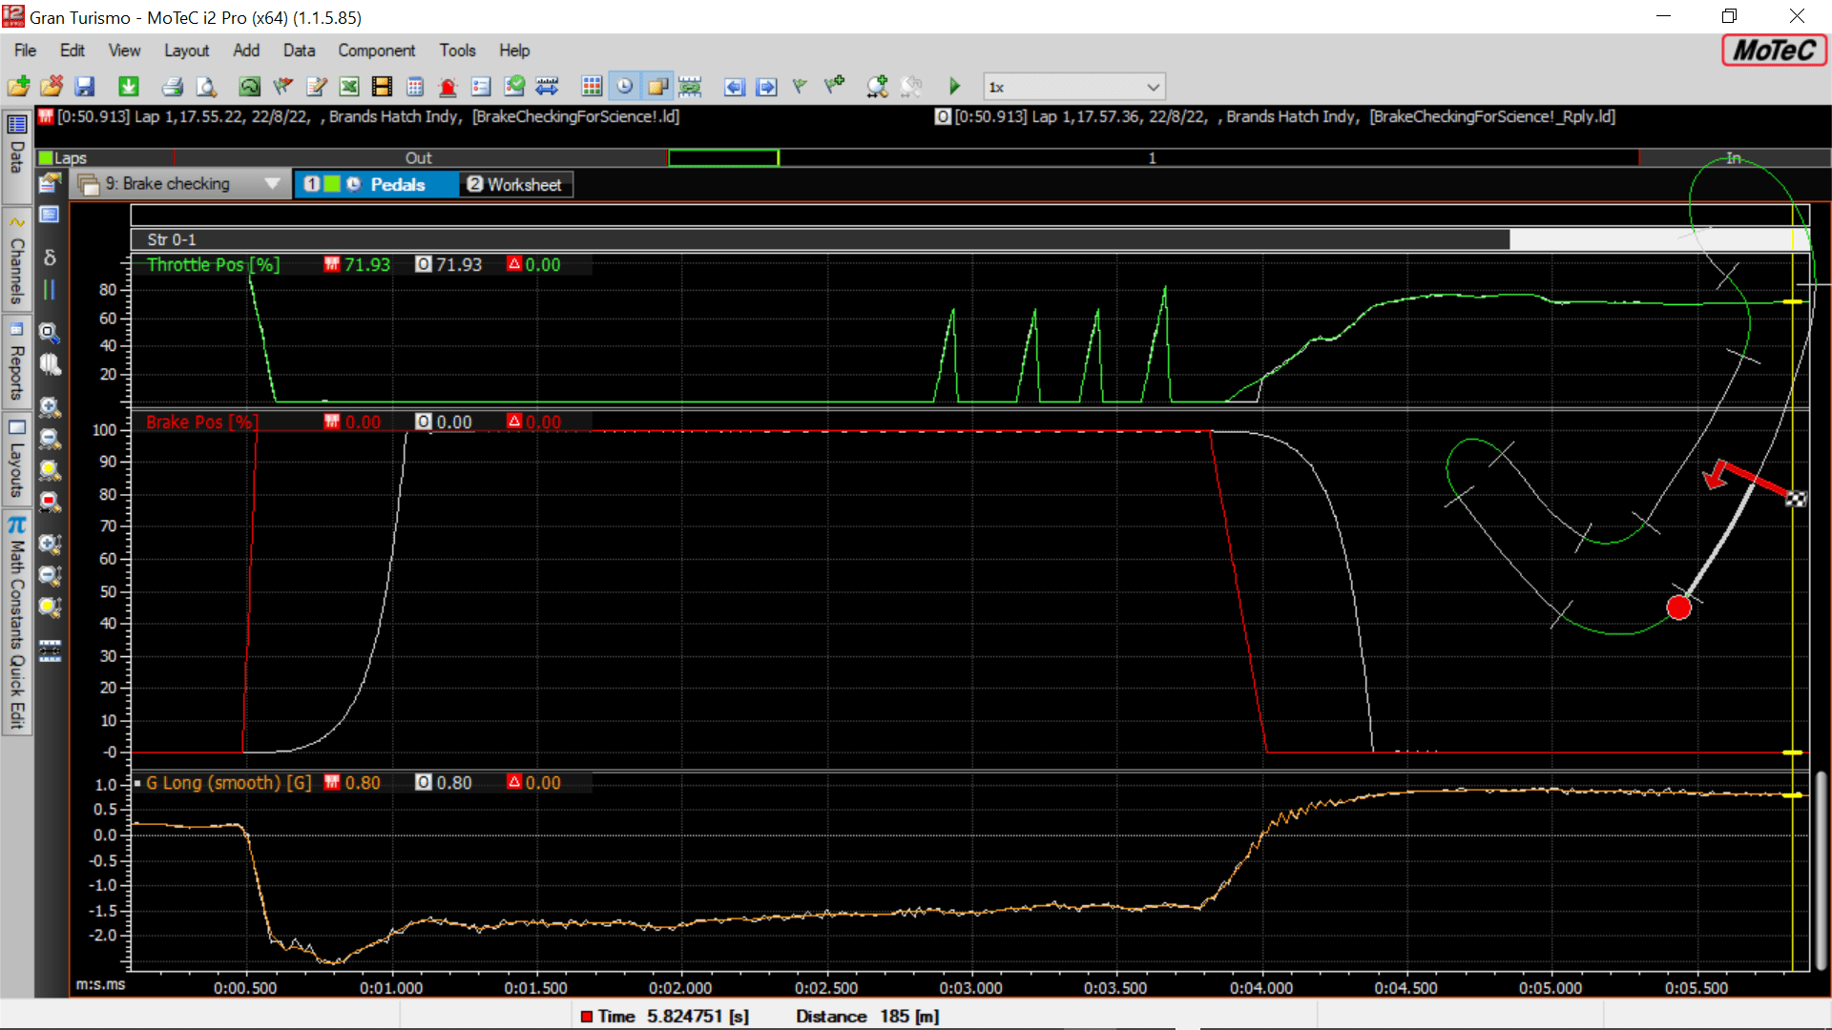
Task: Open video with the film strip icon
Action: (382, 87)
